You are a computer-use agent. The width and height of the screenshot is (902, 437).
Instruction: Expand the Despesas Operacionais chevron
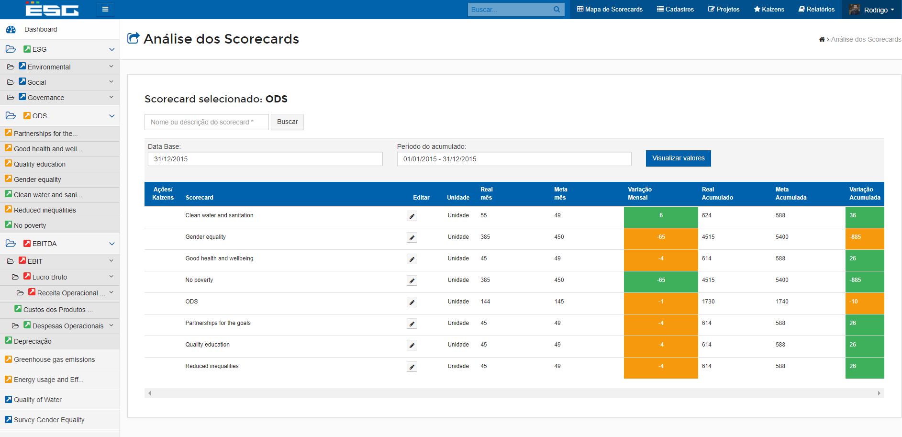tap(111, 325)
